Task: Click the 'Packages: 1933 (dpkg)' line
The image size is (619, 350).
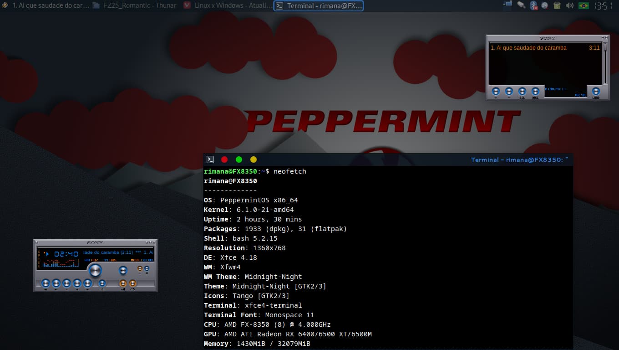Action: [275, 229]
